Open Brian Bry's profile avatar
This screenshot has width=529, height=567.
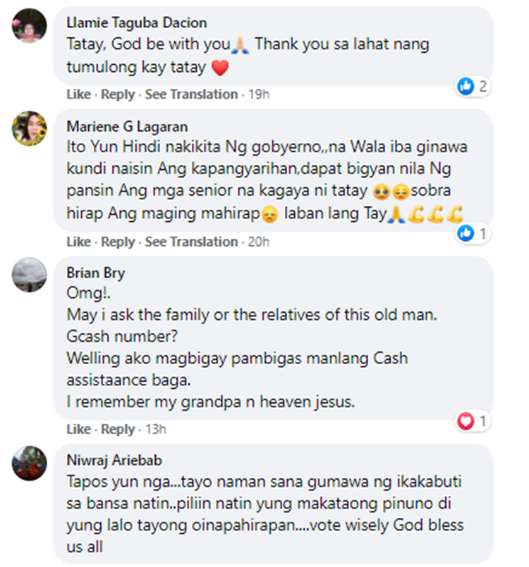(x=30, y=275)
